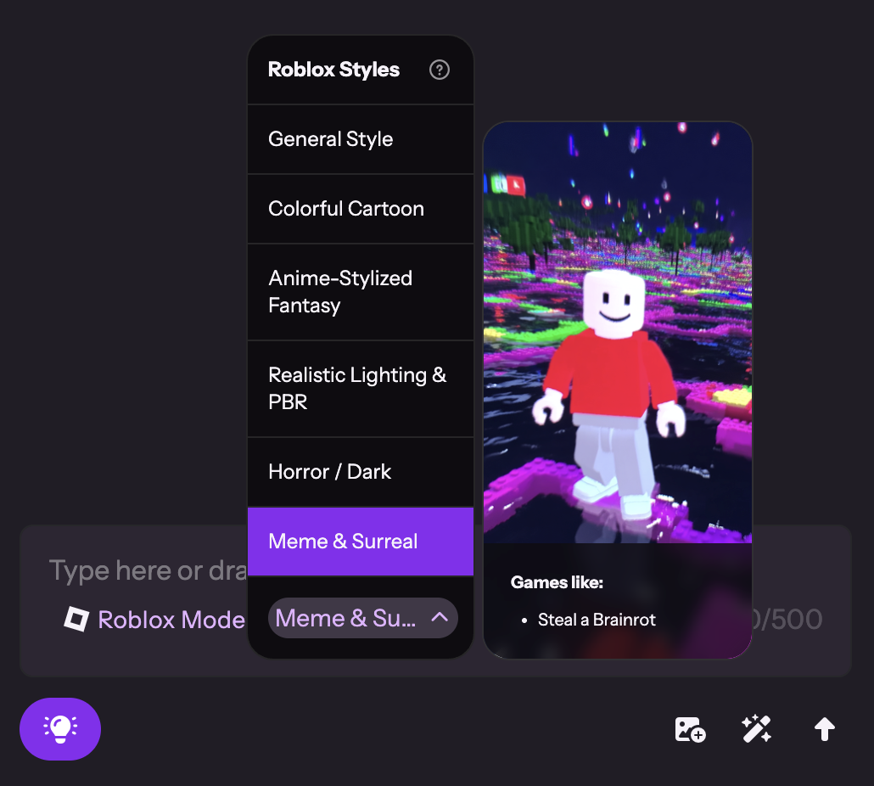Choose Colorful Cartoon style
The height and width of the screenshot is (786, 874).
click(x=361, y=209)
